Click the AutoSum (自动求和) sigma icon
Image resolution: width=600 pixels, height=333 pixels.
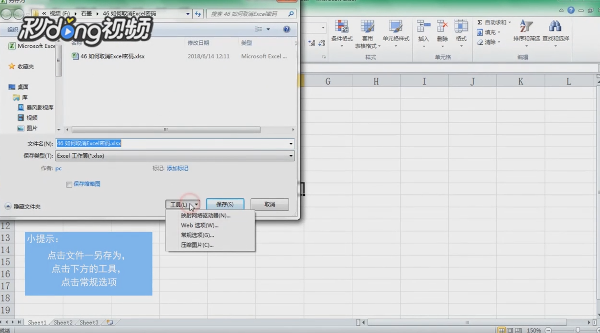tap(480, 22)
